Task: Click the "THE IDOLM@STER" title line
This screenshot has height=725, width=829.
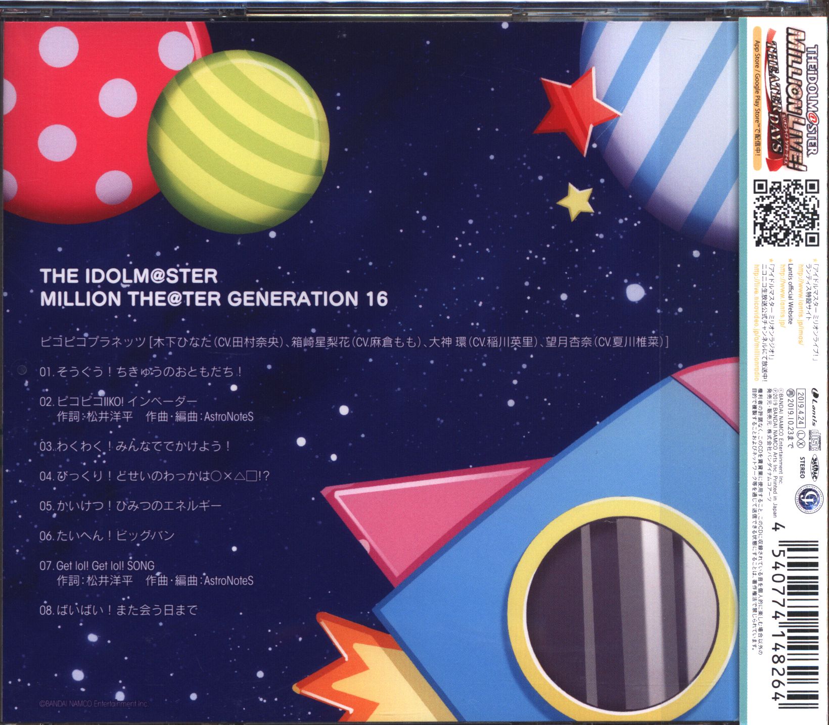Action: coord(128,276)
